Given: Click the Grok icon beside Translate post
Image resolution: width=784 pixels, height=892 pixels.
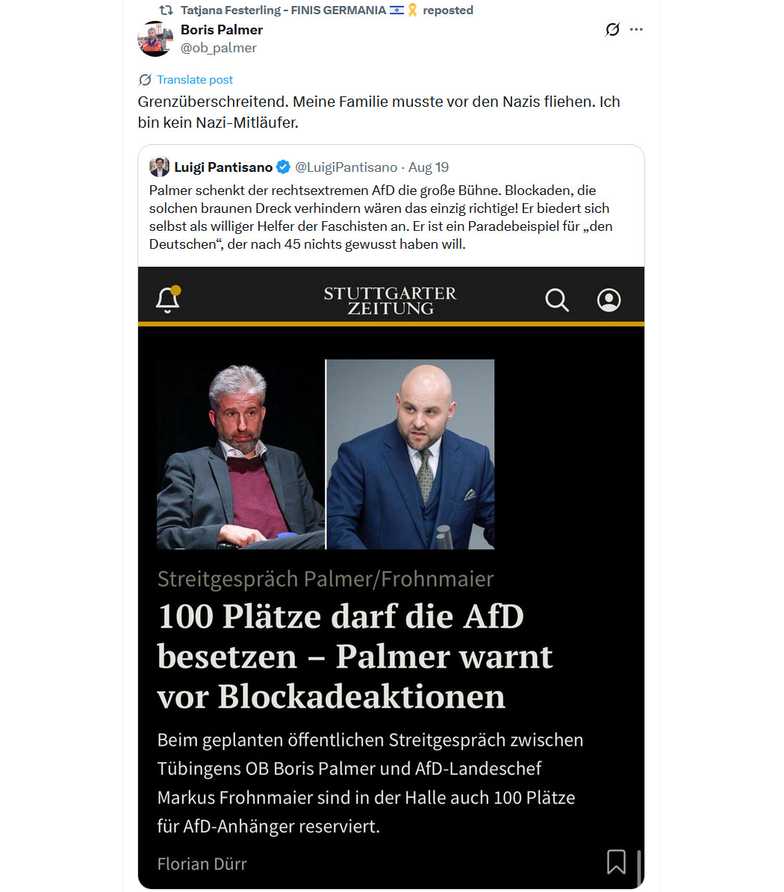Looking at the screenshot, I should [x=145, y=80].
